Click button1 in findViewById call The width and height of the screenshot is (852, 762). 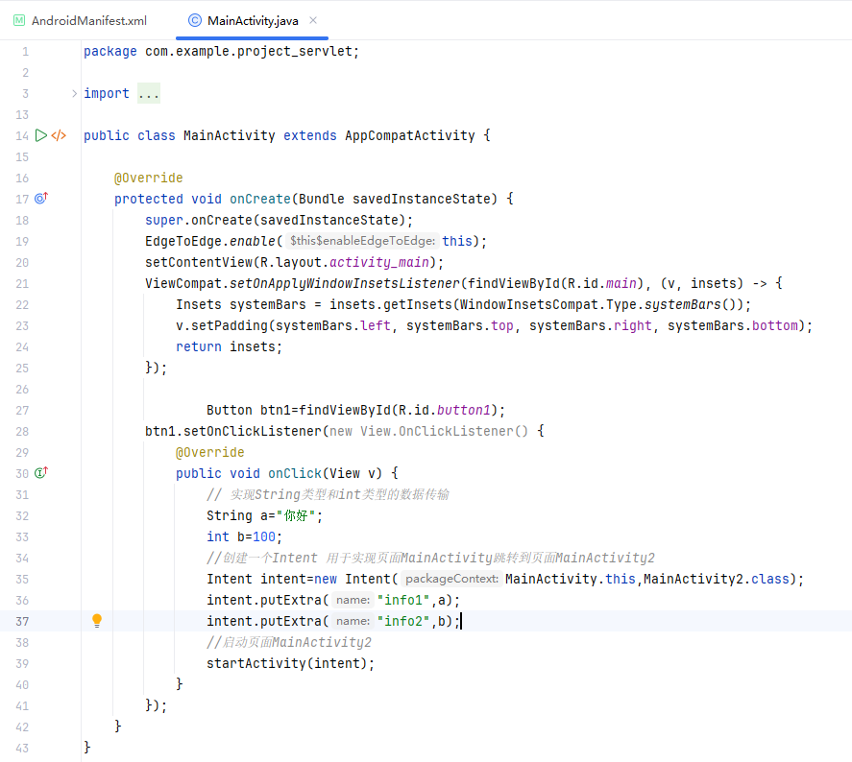tap(464, 410)
